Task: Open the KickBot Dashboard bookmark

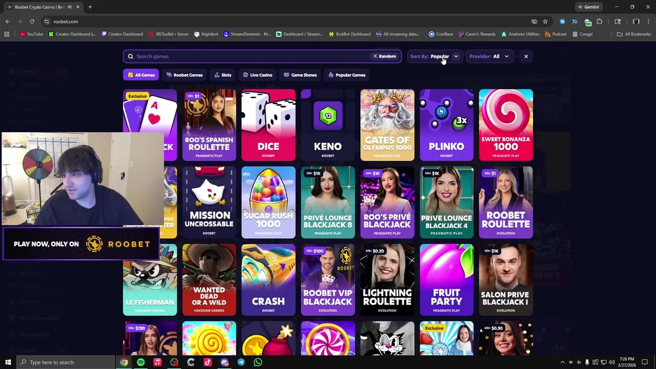Action: pyautogui.click(x=350, y=34)
